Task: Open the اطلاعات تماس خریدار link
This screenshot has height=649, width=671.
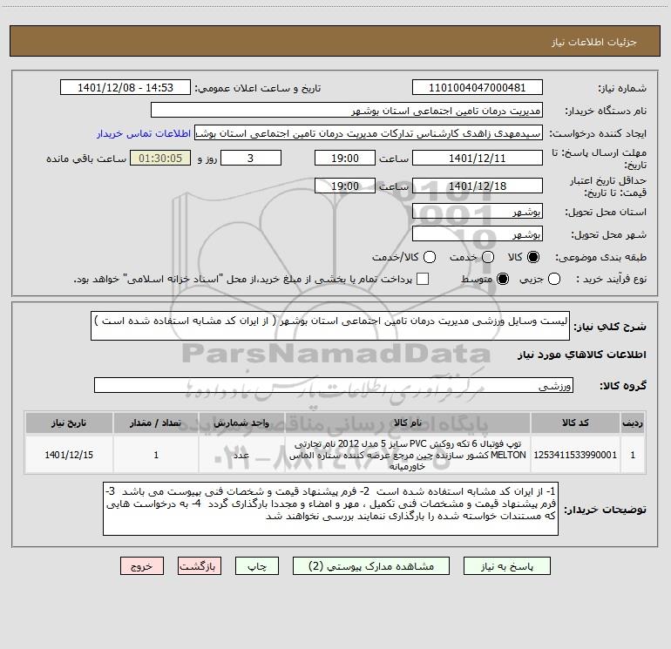Action: coord(144,133)
